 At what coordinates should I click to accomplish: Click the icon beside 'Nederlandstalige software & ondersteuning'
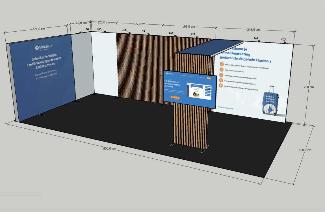(x=221, y=85)
